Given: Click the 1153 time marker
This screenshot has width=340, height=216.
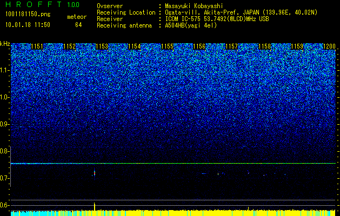Looking at the screenshot, I should 102,46.
